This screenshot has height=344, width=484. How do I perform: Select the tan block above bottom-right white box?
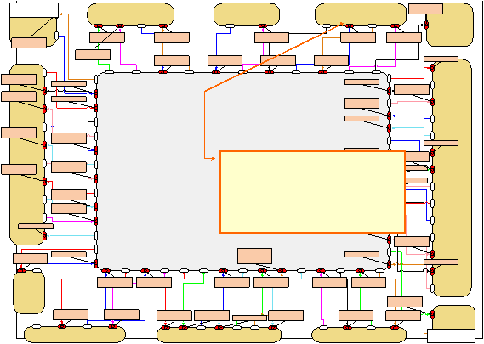coord(454,318)
